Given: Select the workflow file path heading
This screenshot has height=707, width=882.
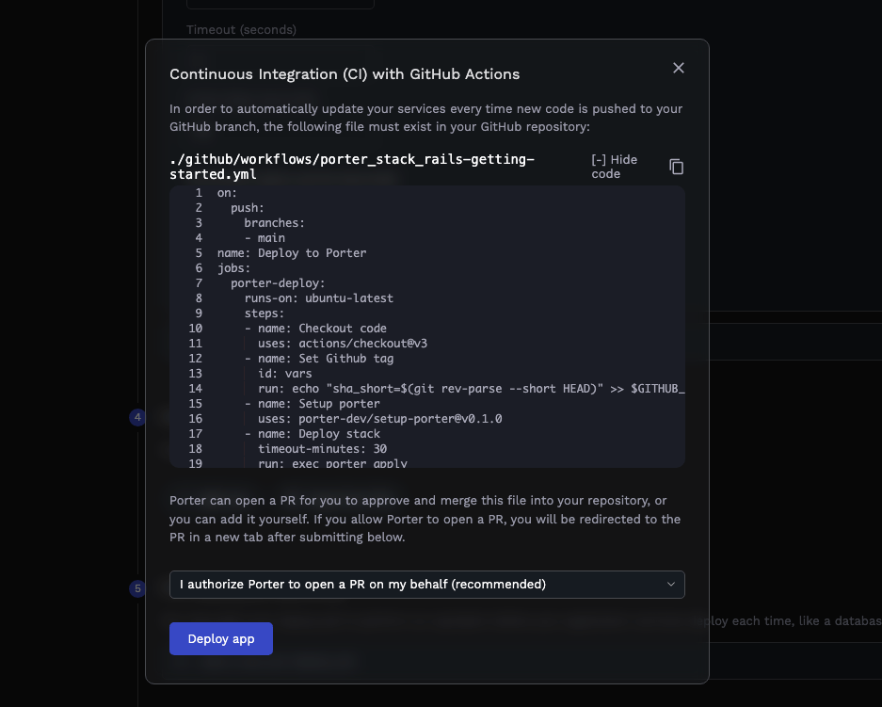Looking at the screenshot, I should [x=352, y=167].
